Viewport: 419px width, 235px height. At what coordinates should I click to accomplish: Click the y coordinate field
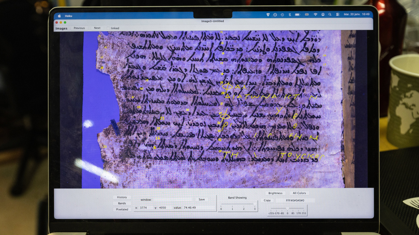click(166, 207)
